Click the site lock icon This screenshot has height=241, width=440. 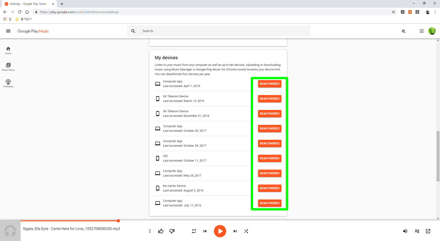click(36, 12)
